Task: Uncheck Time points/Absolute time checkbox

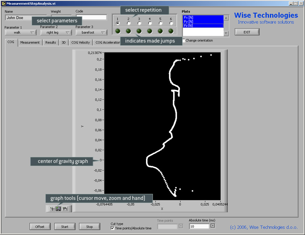Action: click(112, 228)
